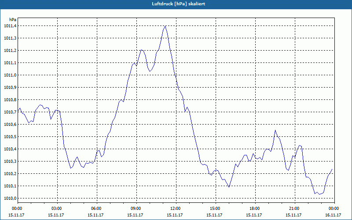Pick the '18:00' time label

coord(255,209)
